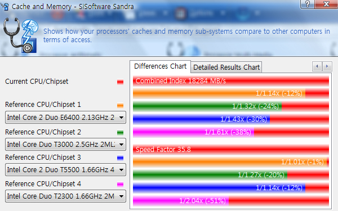Click the 1/2.04x (-51%) magenta bar
The width and height of the screenshot is (338, 211).
(x=181, y=201)
